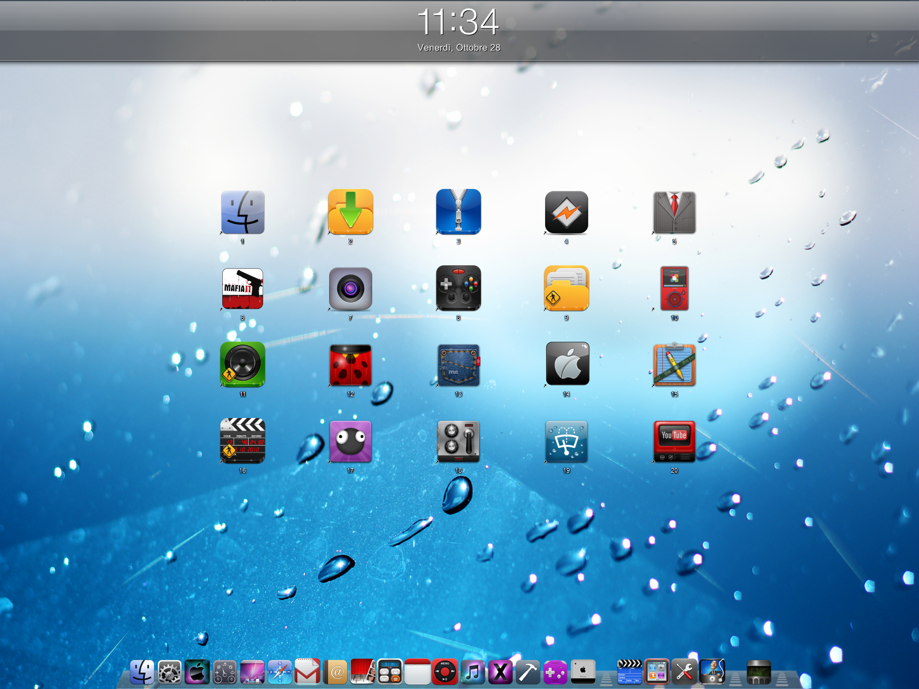Viewport: 919px width, 689px height.
Task: Open the metal knobs and switch icon
Action: [458, 441]
